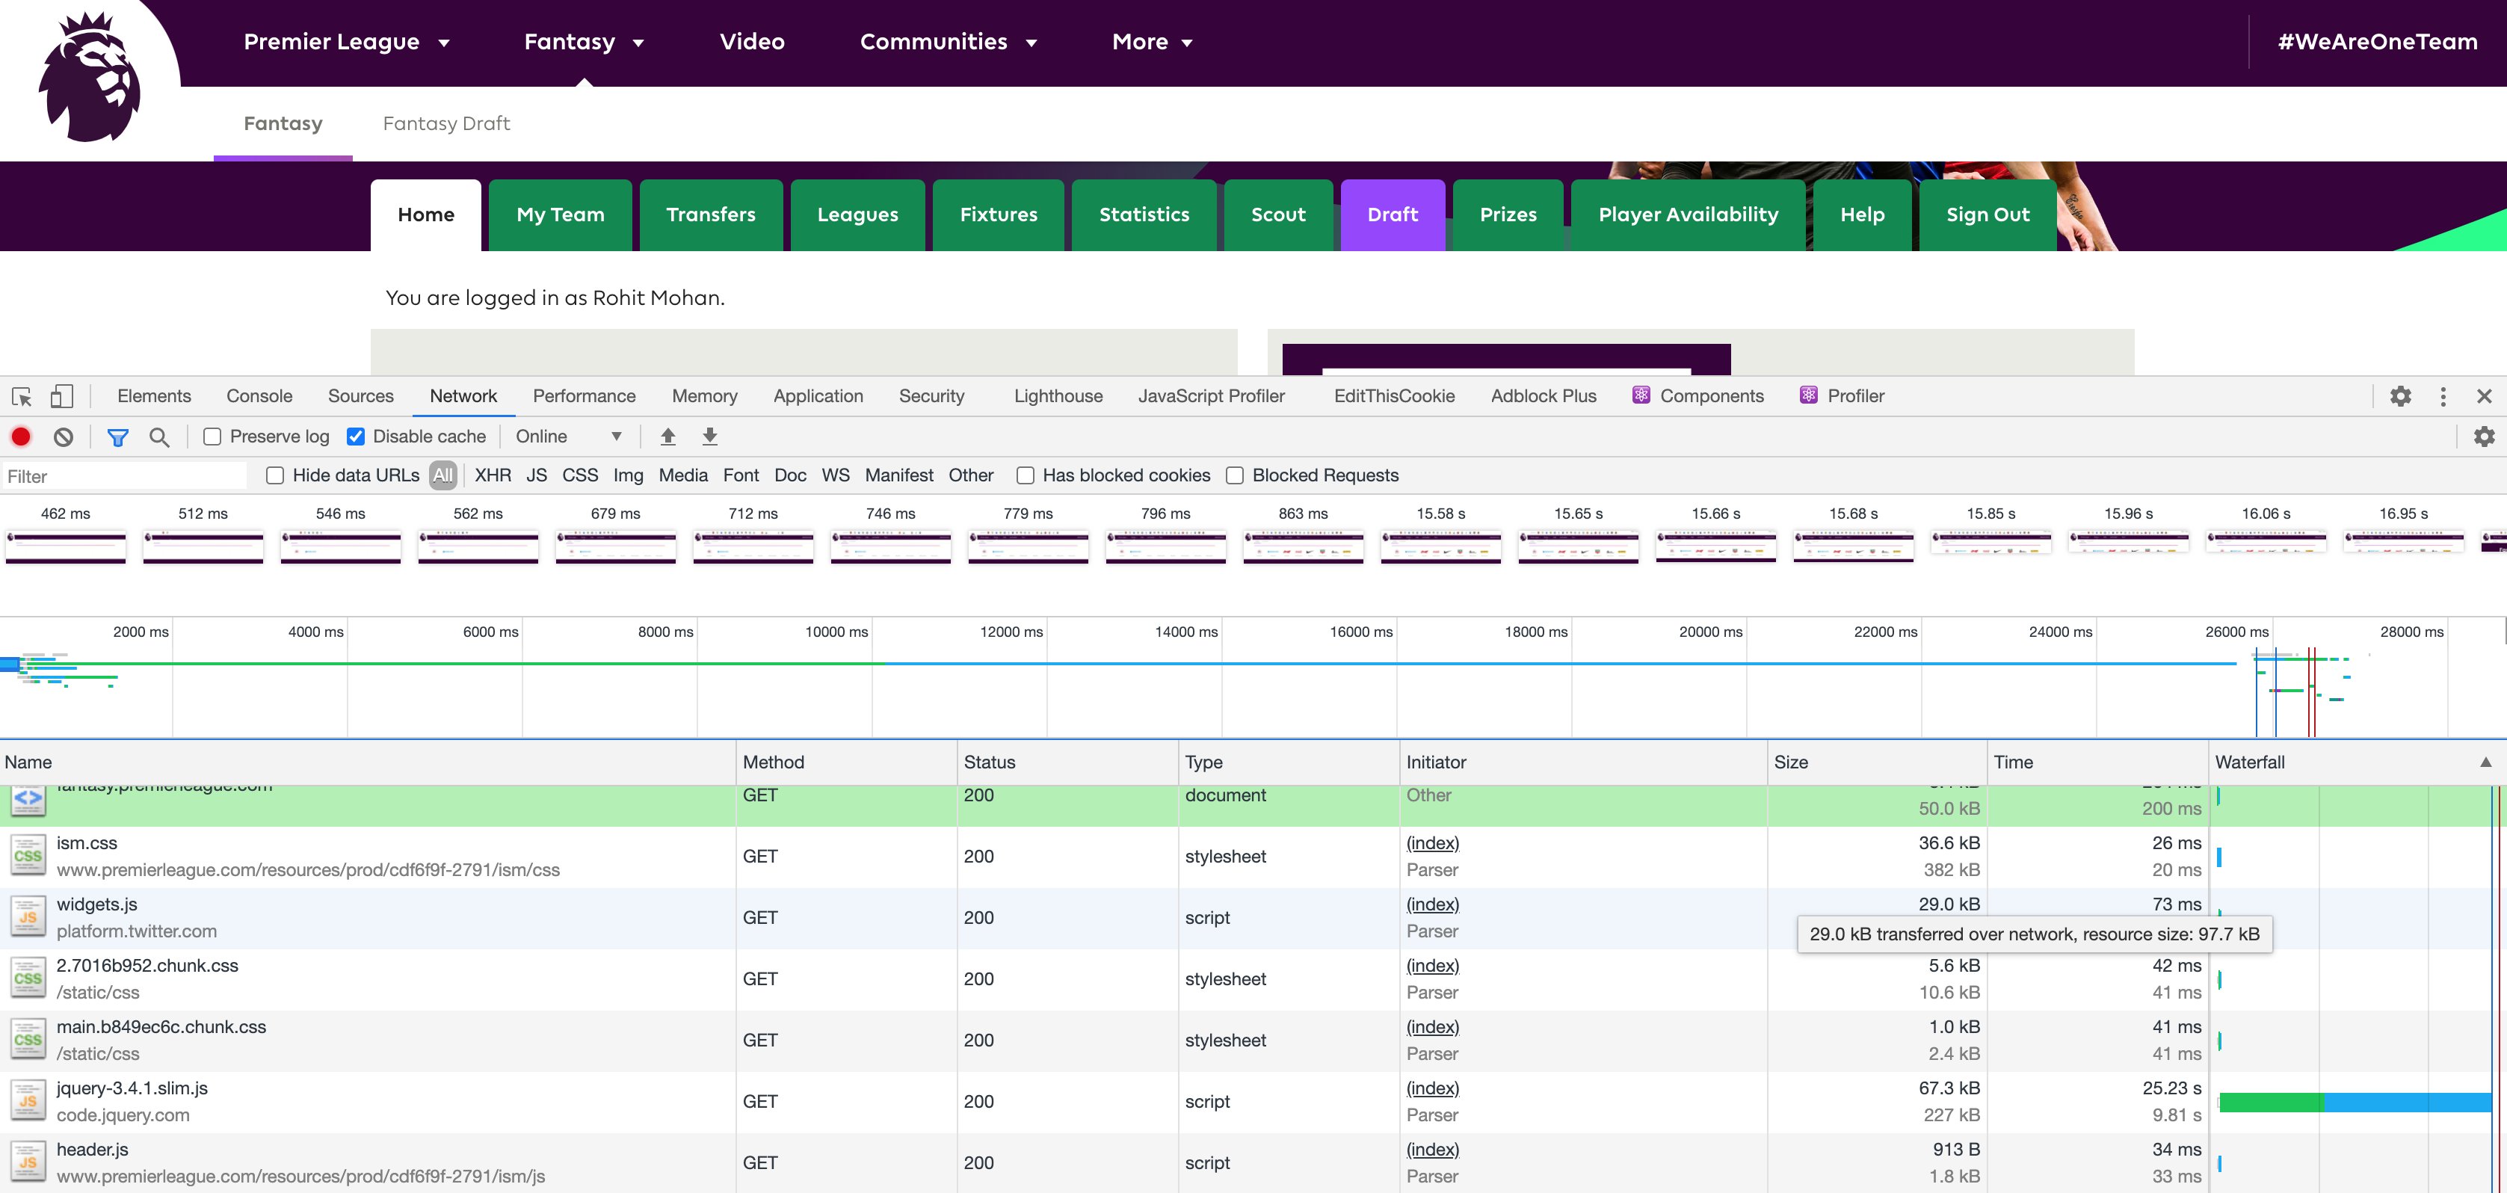Select the 15.58 s screenshot thumbnail
Image resolution: width=2507 pixels, height=1193 pixels.
(1440, 547)
